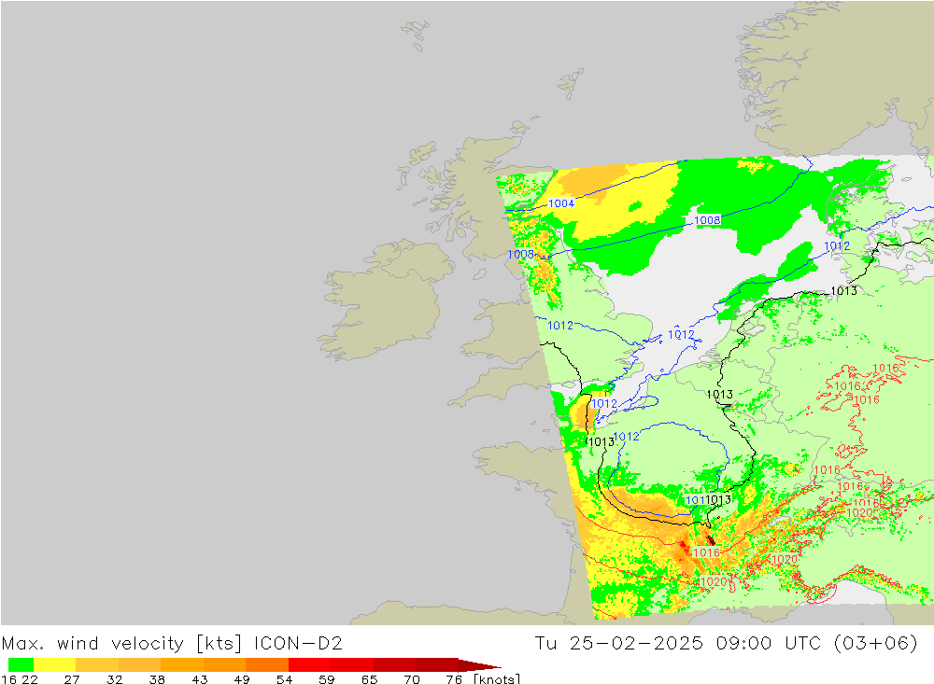Click the yellow 22–27 knots legend swatch
This screenshot has width=934, height=684.
(x=55, y=664)
